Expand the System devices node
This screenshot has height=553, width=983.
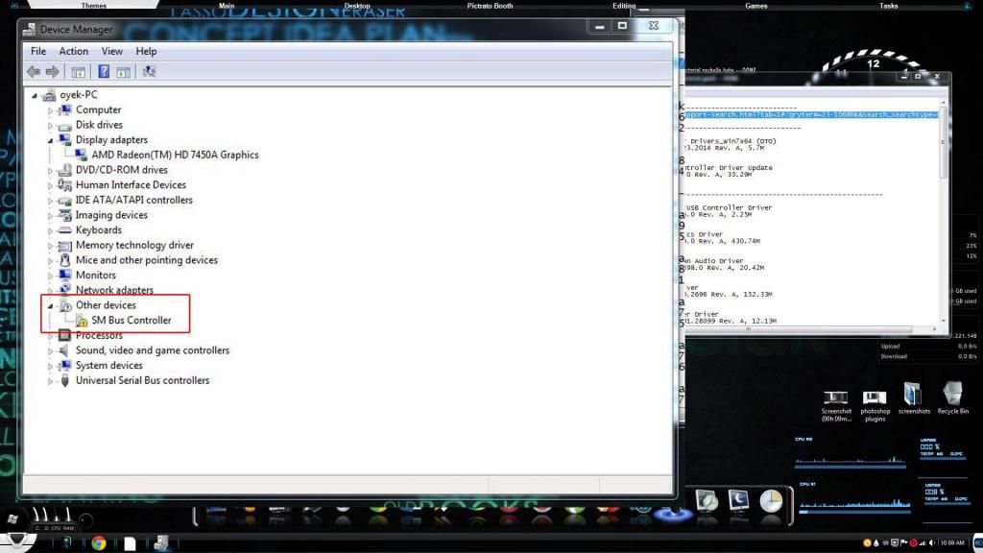(x=51, y=366)
